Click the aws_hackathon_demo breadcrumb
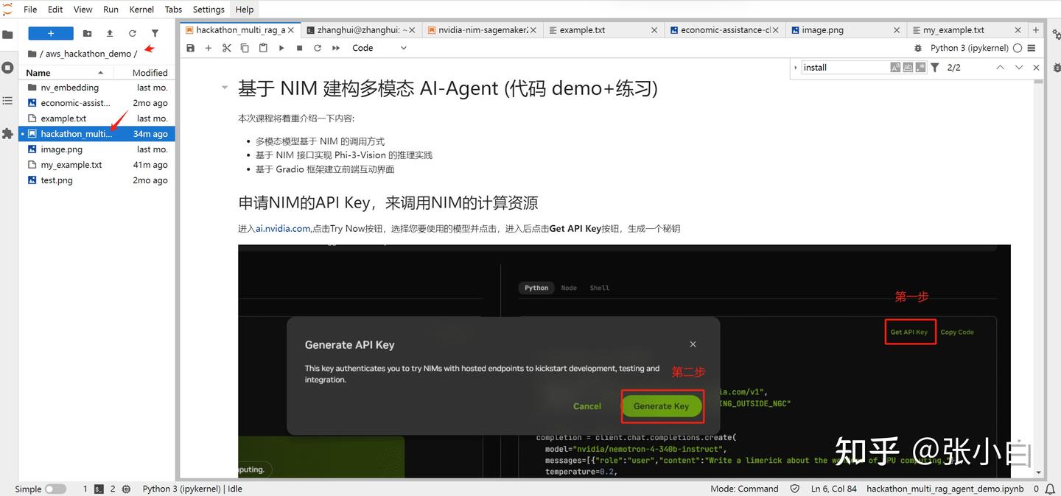Screen dimensions: 1061x496 click(88, 54)
